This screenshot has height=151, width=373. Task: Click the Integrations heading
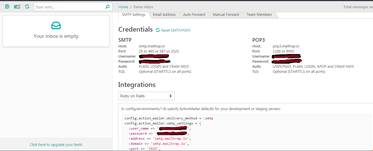pos(137,85)
